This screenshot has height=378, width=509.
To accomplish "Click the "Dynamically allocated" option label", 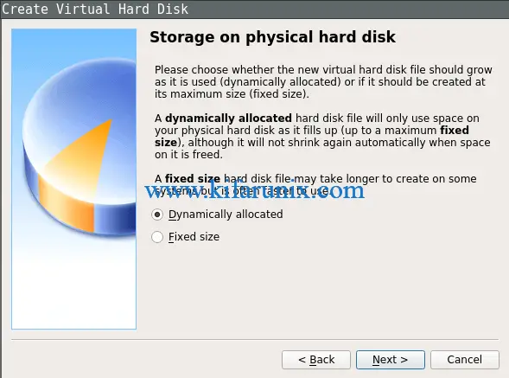I will point(226,215).
